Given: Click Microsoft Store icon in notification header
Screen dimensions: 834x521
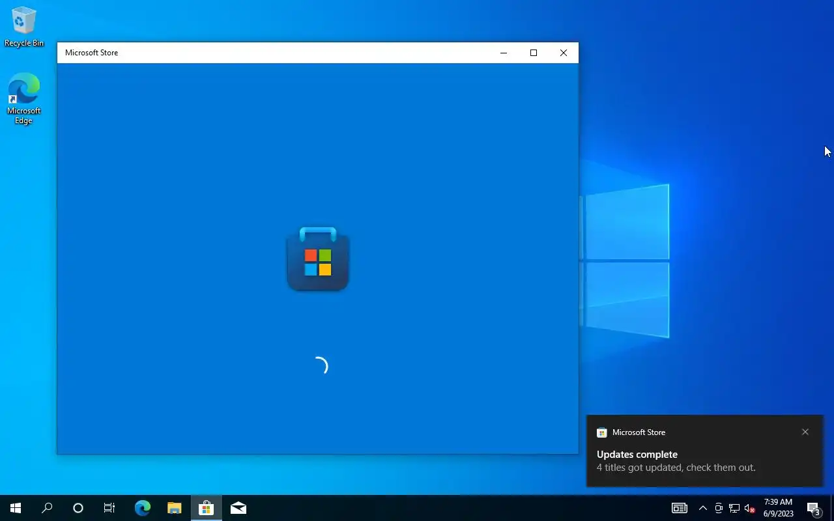Looking at the screenshot, I should 602,432.
